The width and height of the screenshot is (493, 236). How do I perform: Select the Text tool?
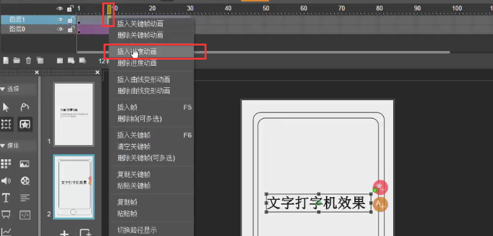pyautogui.click(x=6, y=198)
